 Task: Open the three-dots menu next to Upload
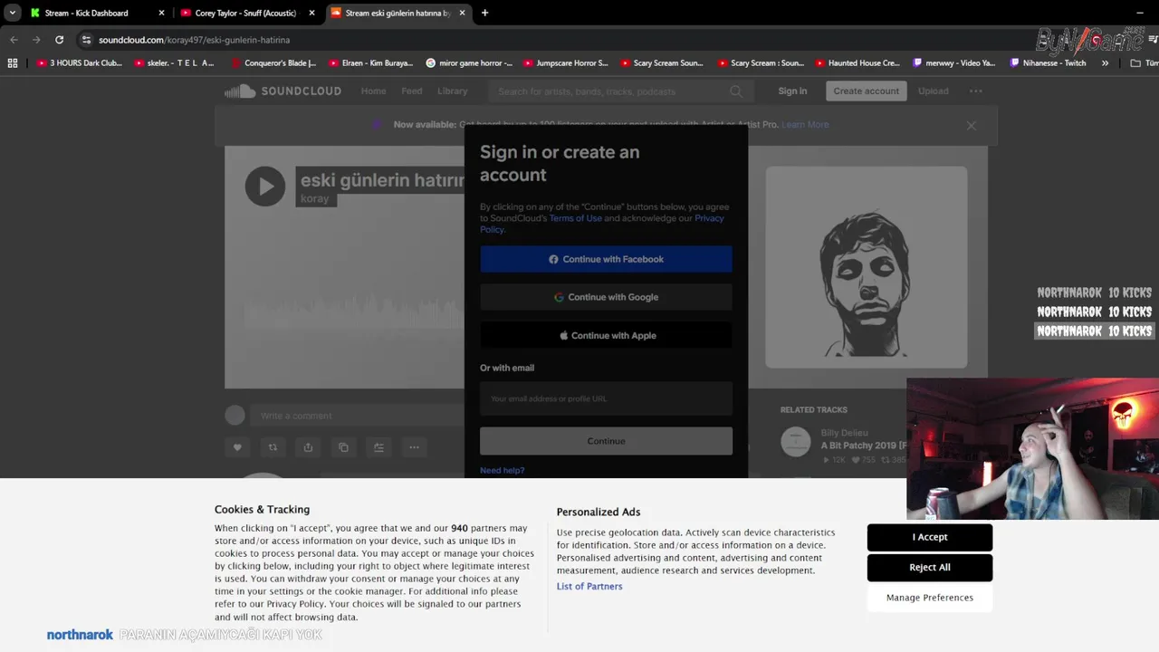coord(975,91)
